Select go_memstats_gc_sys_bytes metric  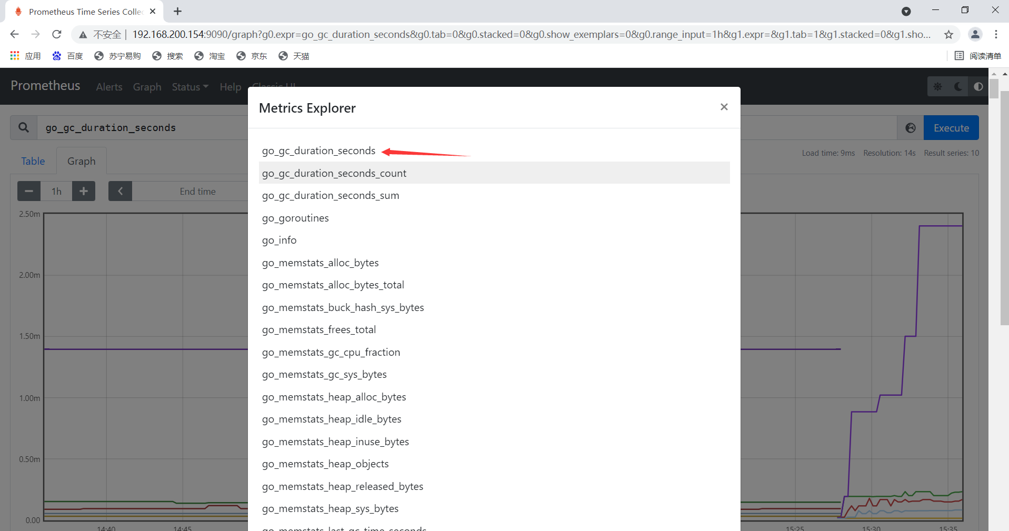point(494,375)
